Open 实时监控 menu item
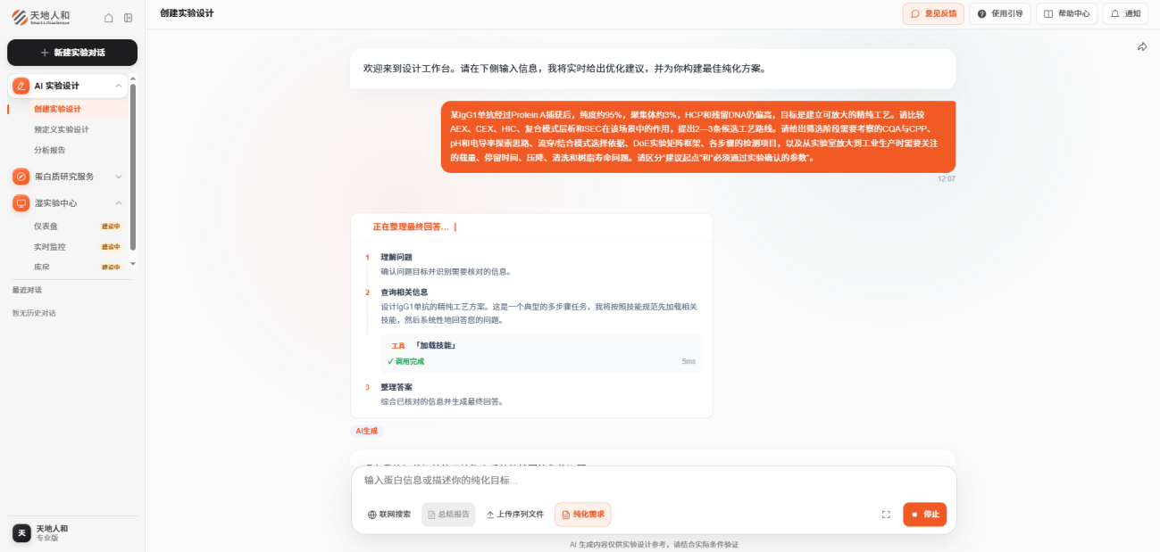This screenshot has height=552, width=1160. point(50,247)
